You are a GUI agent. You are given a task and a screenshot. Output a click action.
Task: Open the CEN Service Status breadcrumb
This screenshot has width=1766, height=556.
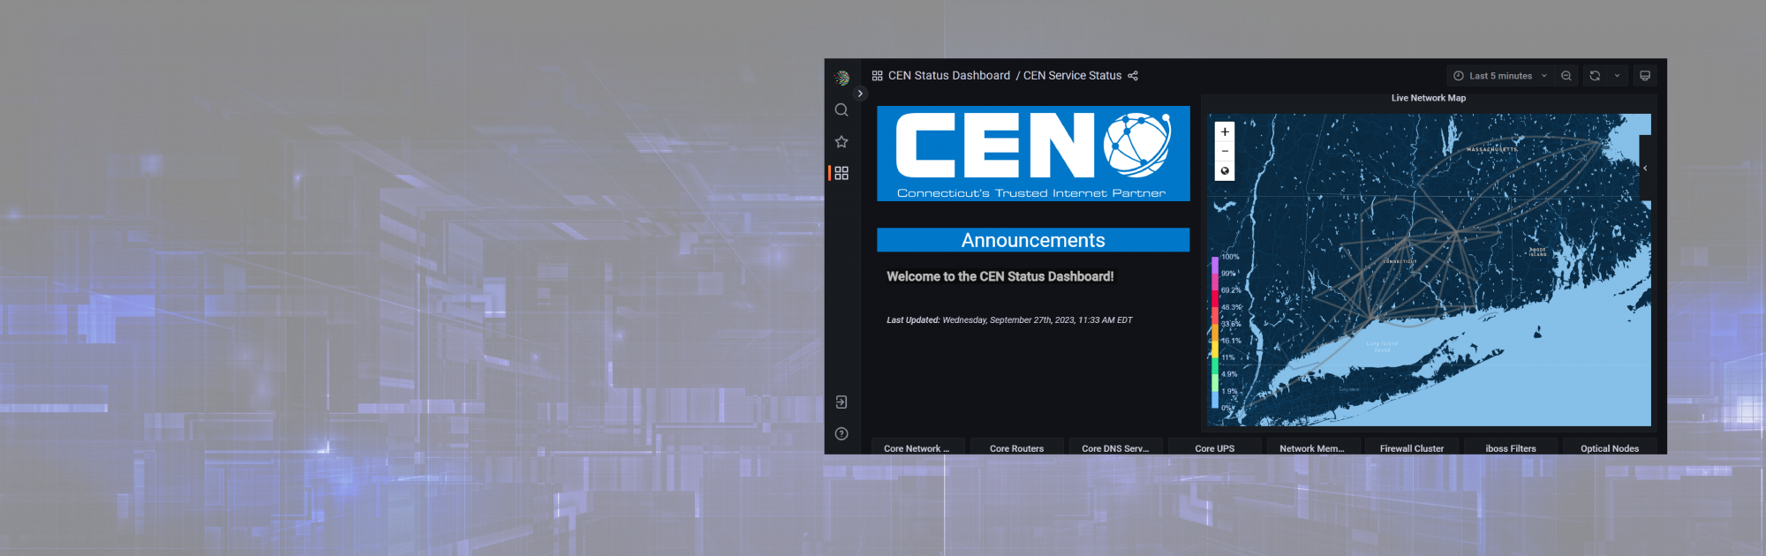coord(1072,76)
